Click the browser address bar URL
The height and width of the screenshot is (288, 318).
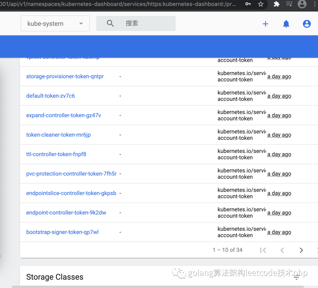118,4
